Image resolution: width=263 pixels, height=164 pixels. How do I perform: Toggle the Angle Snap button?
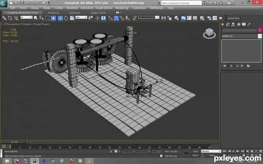point(116,18)
